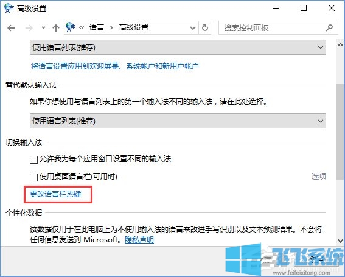Refresh the control panel page
The width and height of the screenshot is (345, 277).
tap(205, 28)
